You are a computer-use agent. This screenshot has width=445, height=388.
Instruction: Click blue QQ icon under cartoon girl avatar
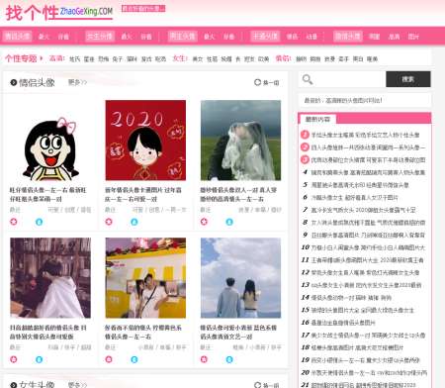[x=39, y=222]
